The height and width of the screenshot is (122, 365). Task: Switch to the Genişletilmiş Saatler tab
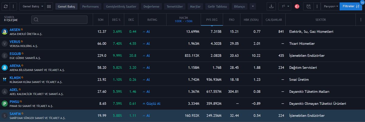coord(121,6)
